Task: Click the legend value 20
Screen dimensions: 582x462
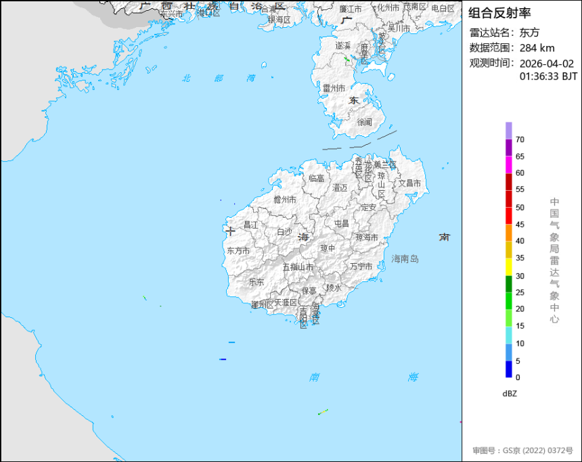Action: tap(520, 309)
